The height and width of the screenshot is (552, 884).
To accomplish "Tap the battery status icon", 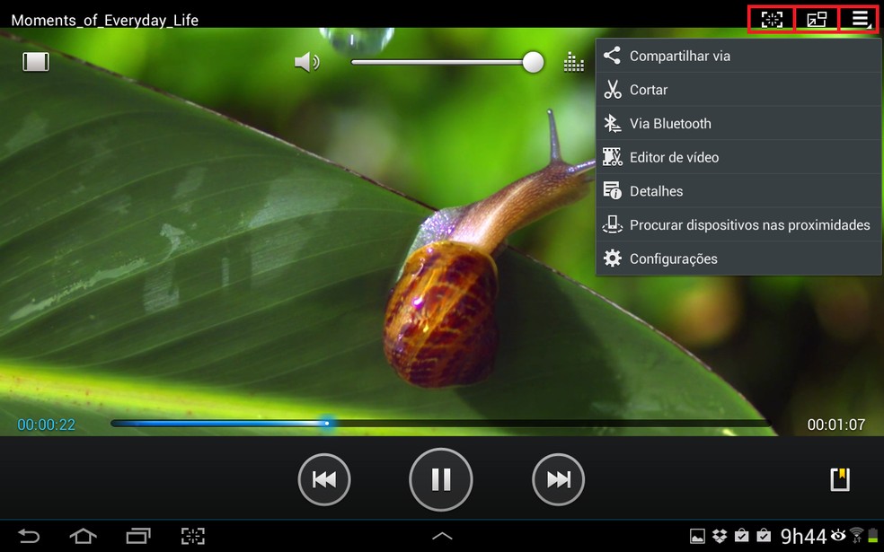I will 872,536.
